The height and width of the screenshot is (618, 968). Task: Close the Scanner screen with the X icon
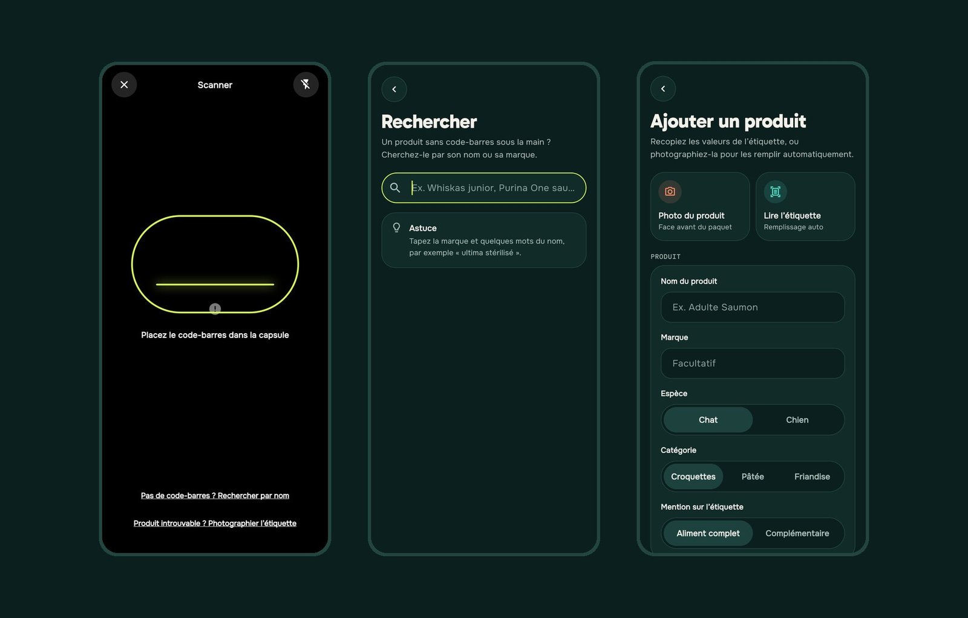pyautogui.click(x=124, y=85)
